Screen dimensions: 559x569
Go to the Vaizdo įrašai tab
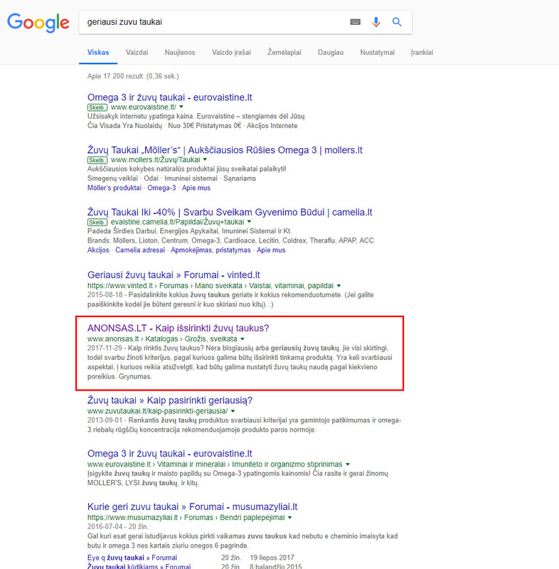pyautogui.click(x=231, y=52)
